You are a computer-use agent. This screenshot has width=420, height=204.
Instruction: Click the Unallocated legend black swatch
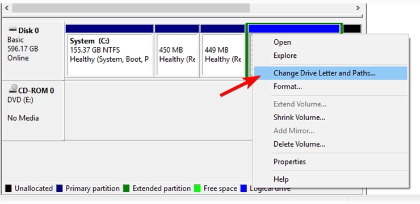pyautogui.click(x=9, y=189)
